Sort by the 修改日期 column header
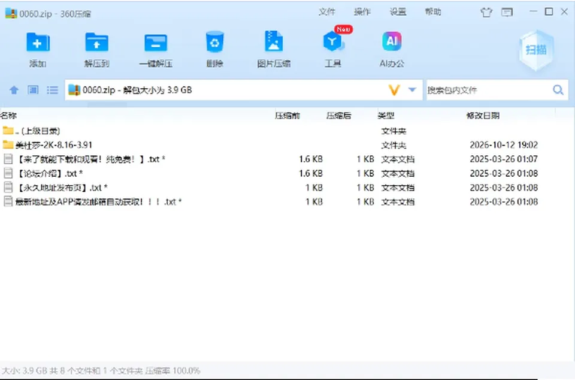Screen dimensions: 575x380 coord(483,116)
